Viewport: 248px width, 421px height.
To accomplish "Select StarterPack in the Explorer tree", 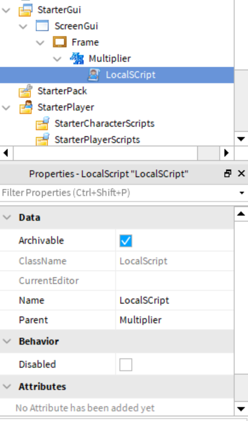I will click(62, 91).
